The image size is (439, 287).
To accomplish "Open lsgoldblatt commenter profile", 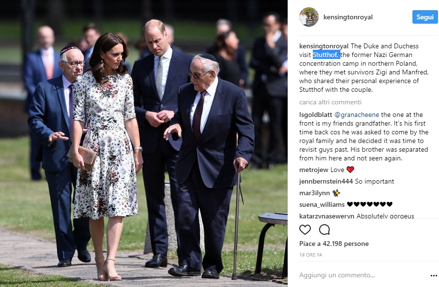I will pos(316,115).
